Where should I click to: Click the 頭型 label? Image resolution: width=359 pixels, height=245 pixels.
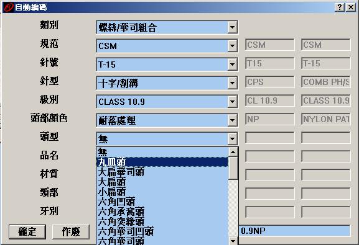[49, 137]
